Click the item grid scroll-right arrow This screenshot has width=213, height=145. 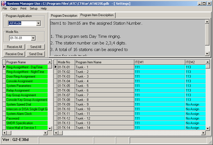tap(203, 133)
